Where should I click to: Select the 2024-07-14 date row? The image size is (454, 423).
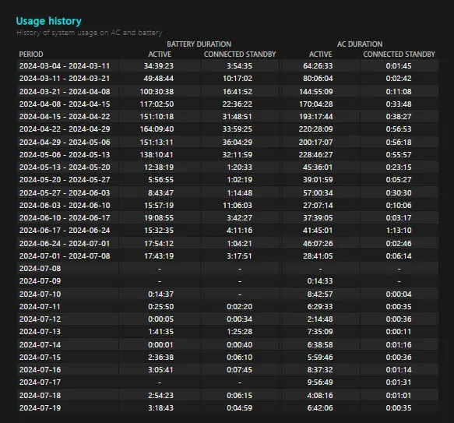point(40,345)
